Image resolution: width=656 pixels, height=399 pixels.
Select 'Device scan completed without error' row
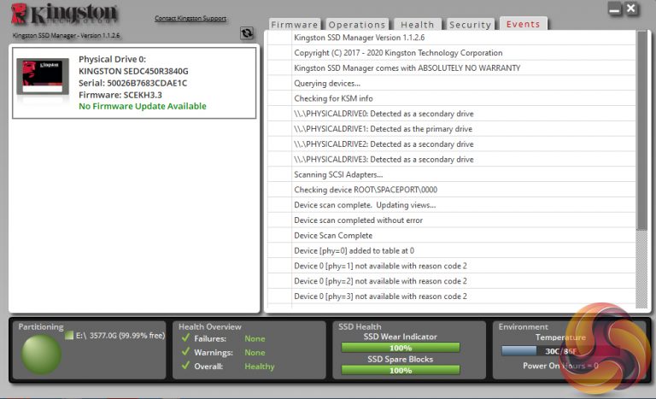coord(452,220)
